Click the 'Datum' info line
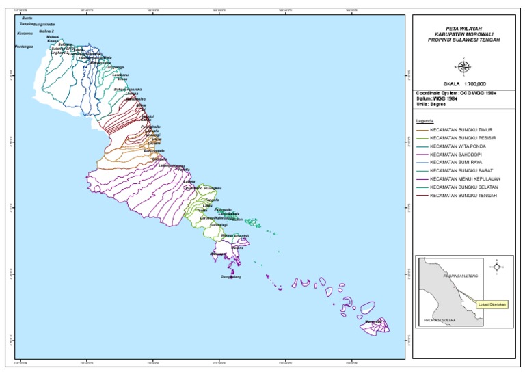 [437, 98]
